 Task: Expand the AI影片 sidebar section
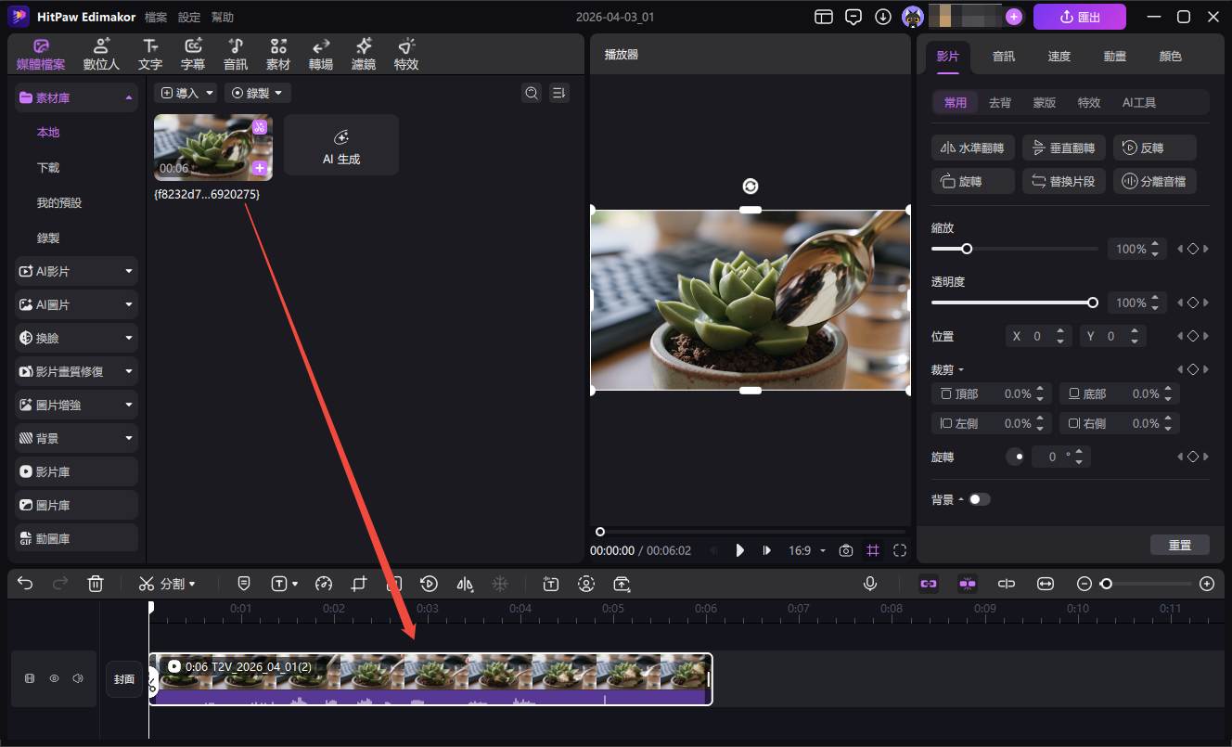click(x=75, y=271)
